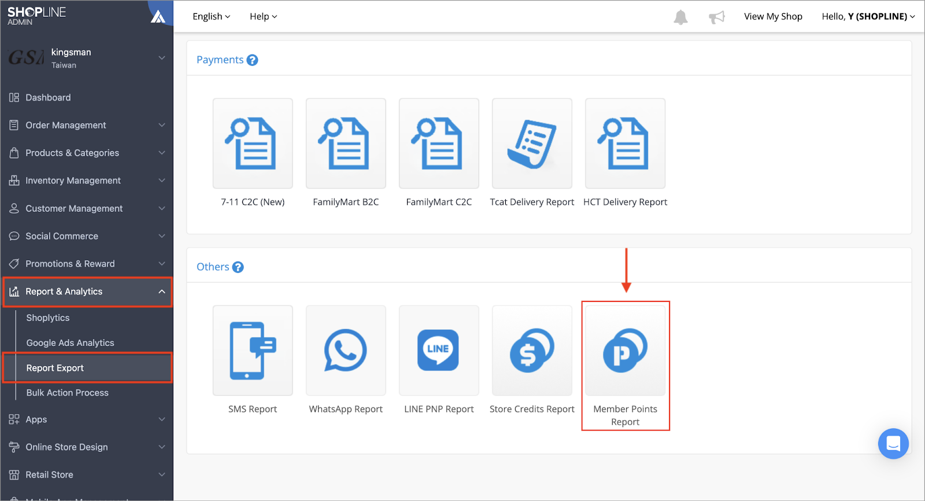Expand Social Commerce chevron
Viewport: 925px width, 501px height.
coord(162,236)
